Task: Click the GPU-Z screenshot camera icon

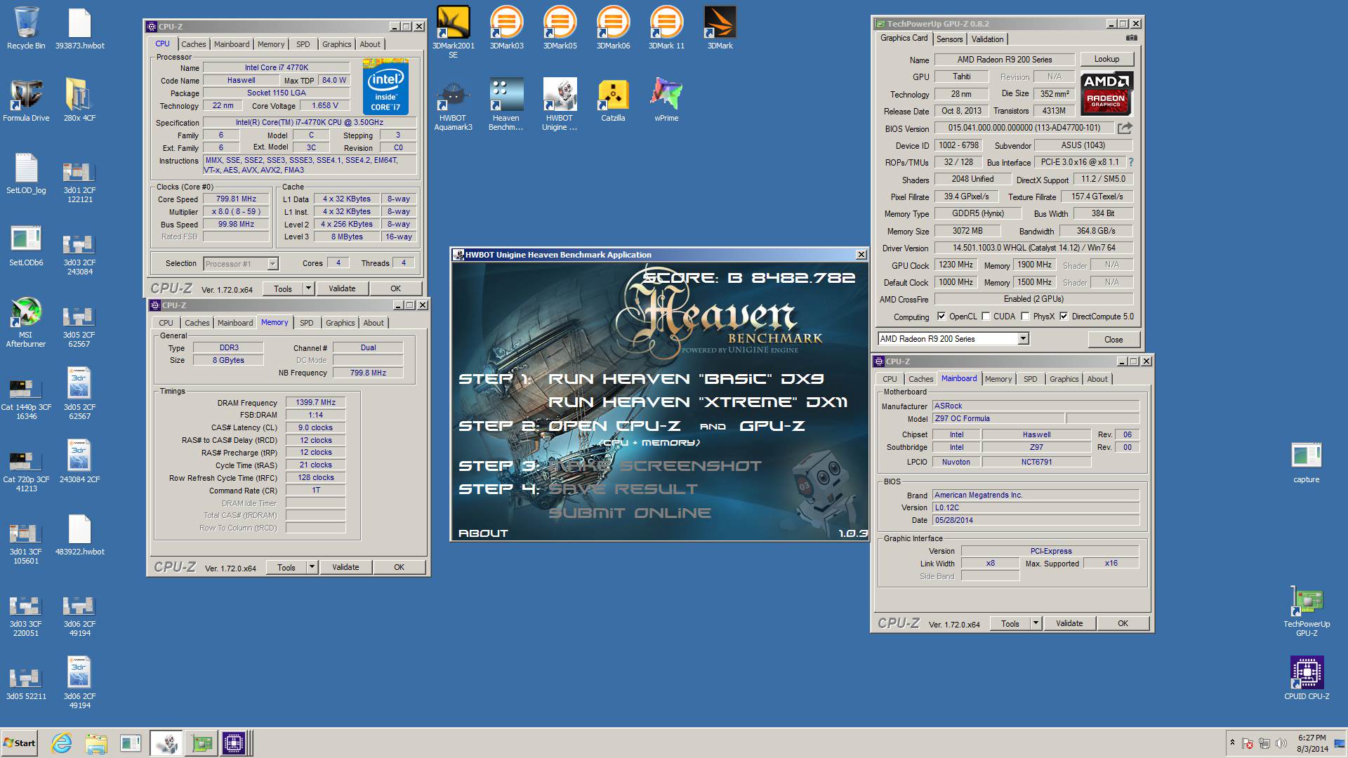Action: (1131, 38)
